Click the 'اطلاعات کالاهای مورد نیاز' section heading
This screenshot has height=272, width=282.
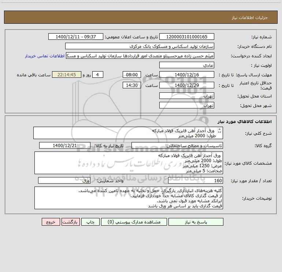coord(245,121)
